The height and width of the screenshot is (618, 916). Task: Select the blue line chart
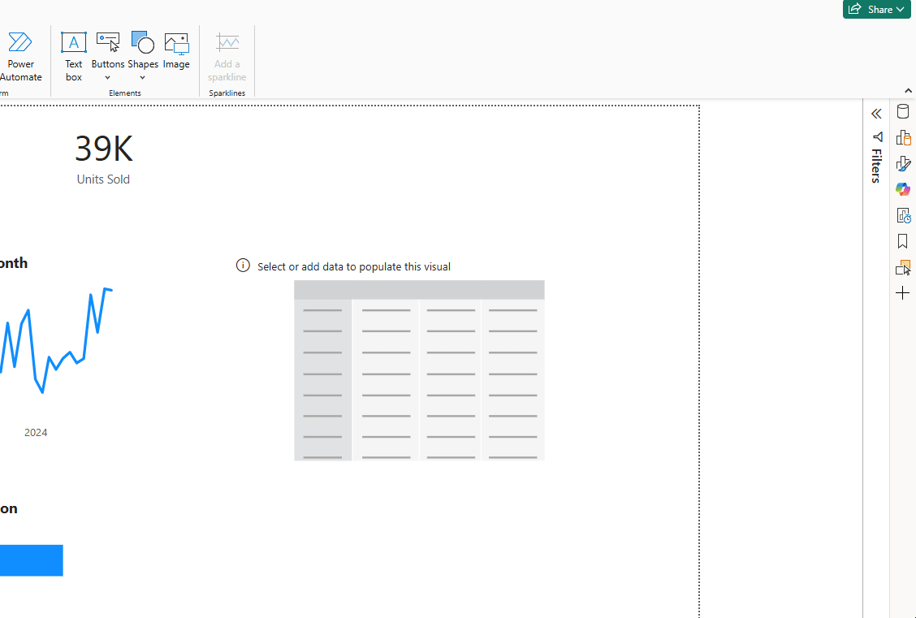click(x=56, y=340)
